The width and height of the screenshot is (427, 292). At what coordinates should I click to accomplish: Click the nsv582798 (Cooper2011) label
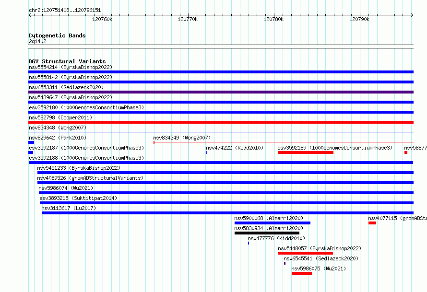(60, 117)
